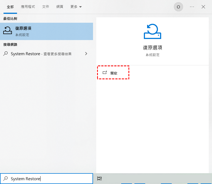Click the search box magnifier icon
Viewport: 212px width, 184px height.
[x=5, y=179]
